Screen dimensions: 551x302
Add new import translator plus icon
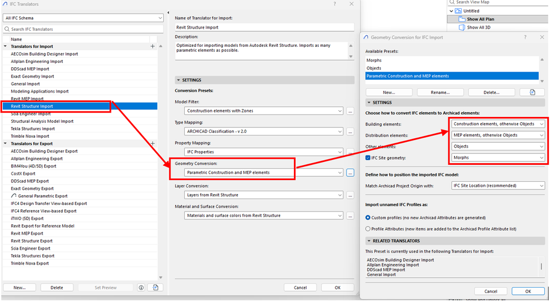pos(153,46)
